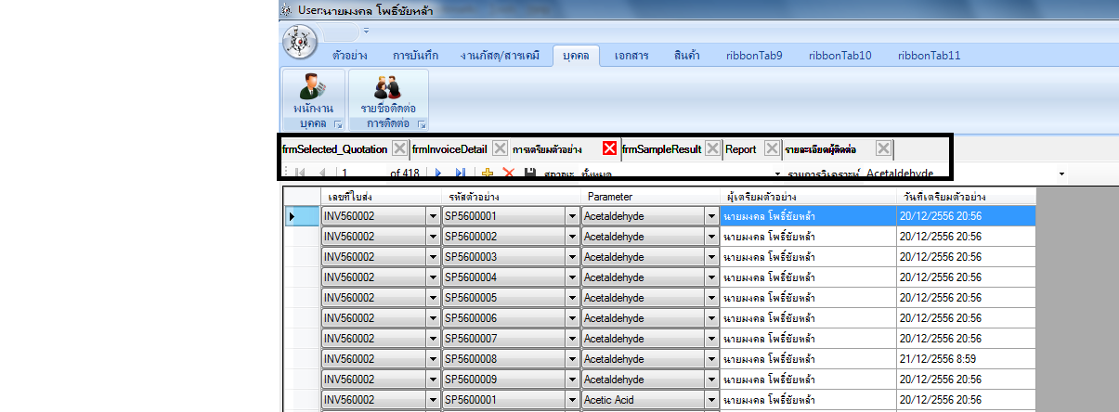The height and width of the screenshot is (412, 1119).
Task: Activate the frmSampleResult document tab
Action: coord(661,148)
